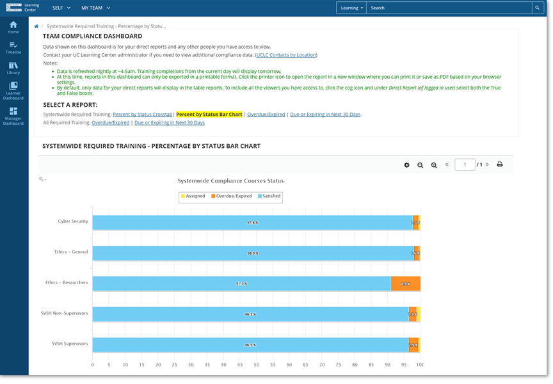Click the Cyber Security satisfied bar
Screen dimensions: 553x384
point(253,223)
